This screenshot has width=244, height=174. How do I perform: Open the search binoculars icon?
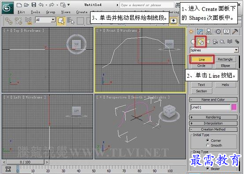click(x=177, y=5)
